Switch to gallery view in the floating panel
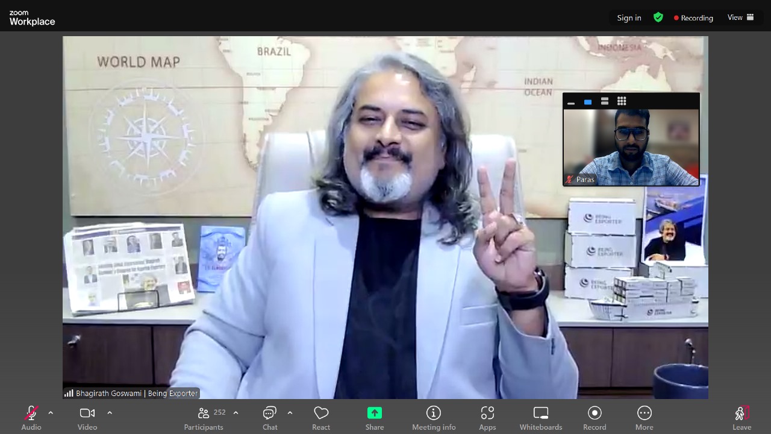The width and height of the screenshot is (771, 434). 621,101
